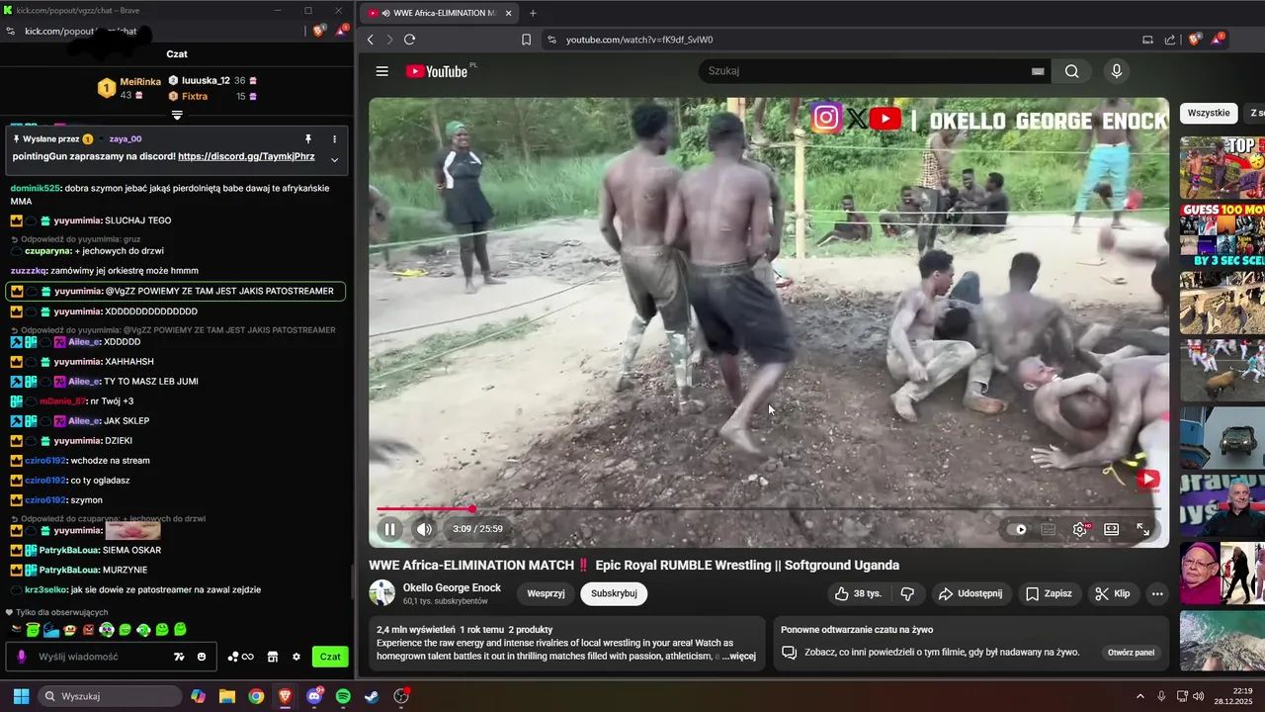Image resolution: width=1265 pixels, height=712 pixels.
Task: Unpin the pinned chat message
Action: 307,139
